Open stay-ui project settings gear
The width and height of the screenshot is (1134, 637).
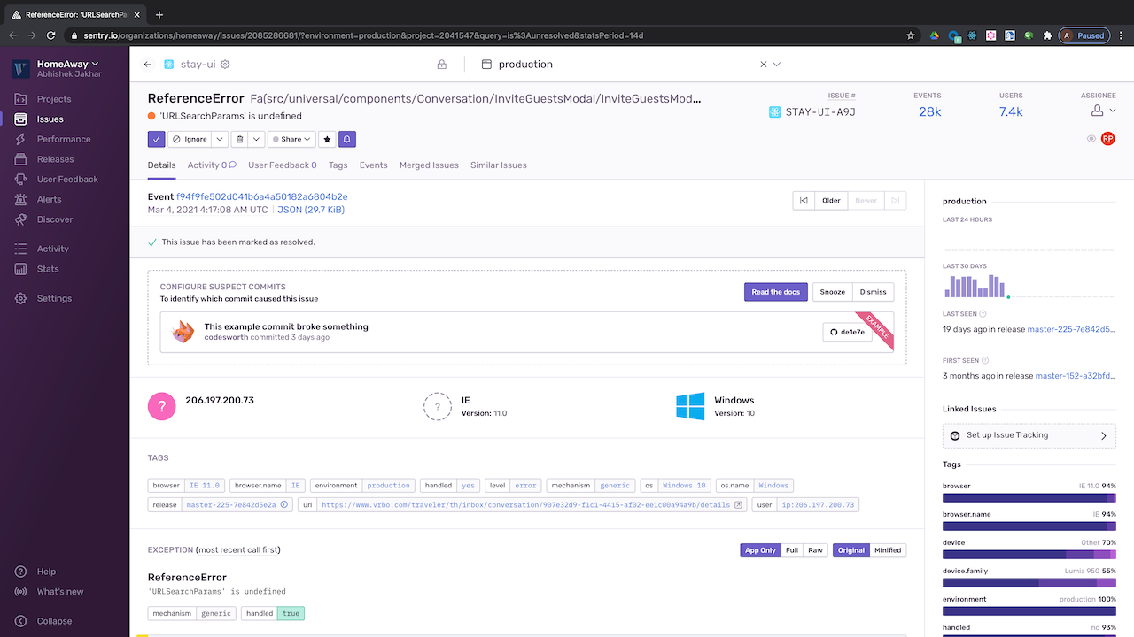pos(225,65)
